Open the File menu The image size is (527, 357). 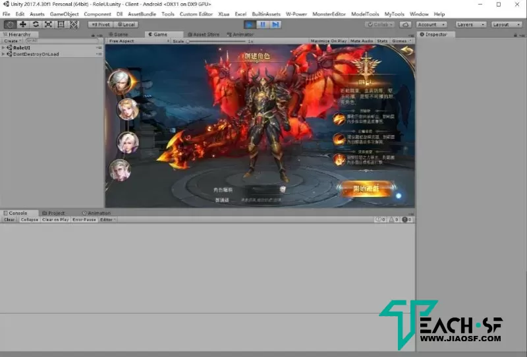pyautogui.click(x=7, y=14)
